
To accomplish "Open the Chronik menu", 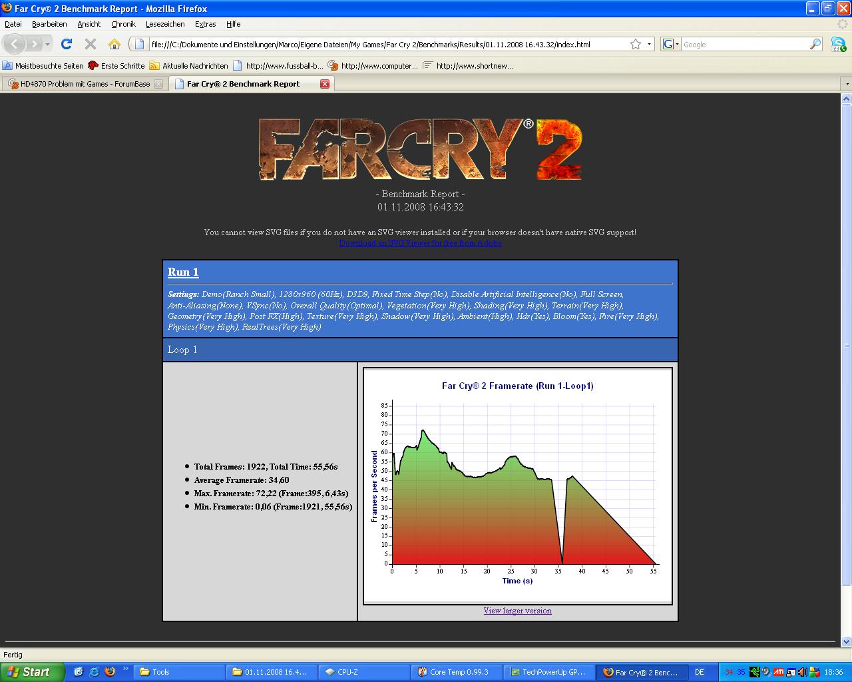I will (x=123, y=24).
